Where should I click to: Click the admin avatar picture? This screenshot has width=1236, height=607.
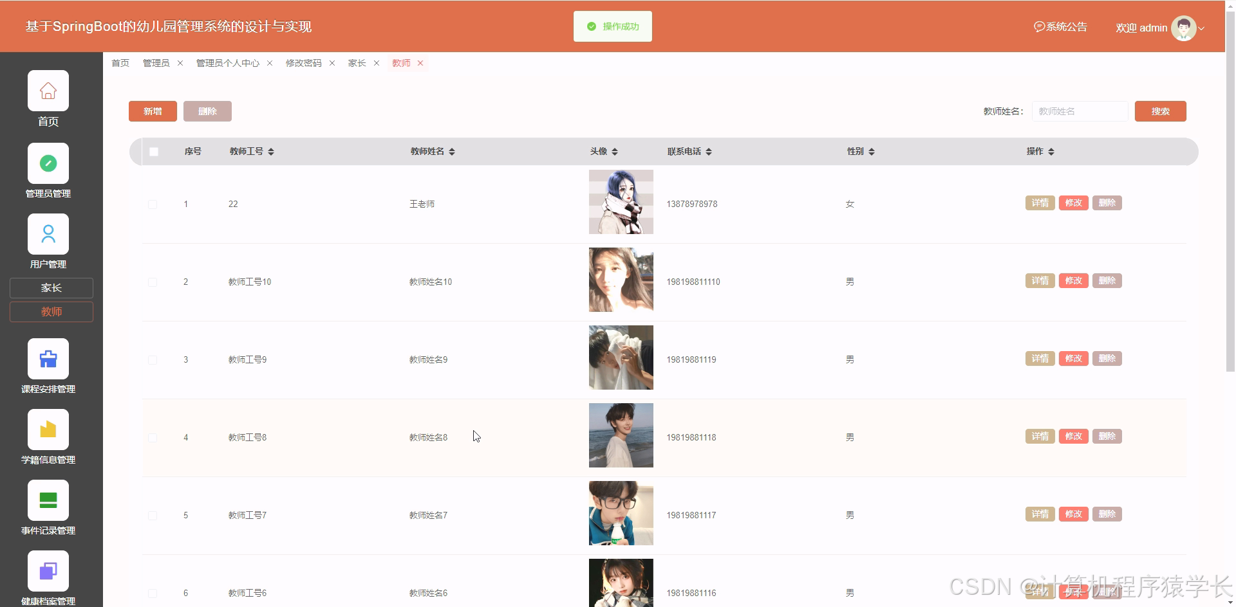(1183, 28)
